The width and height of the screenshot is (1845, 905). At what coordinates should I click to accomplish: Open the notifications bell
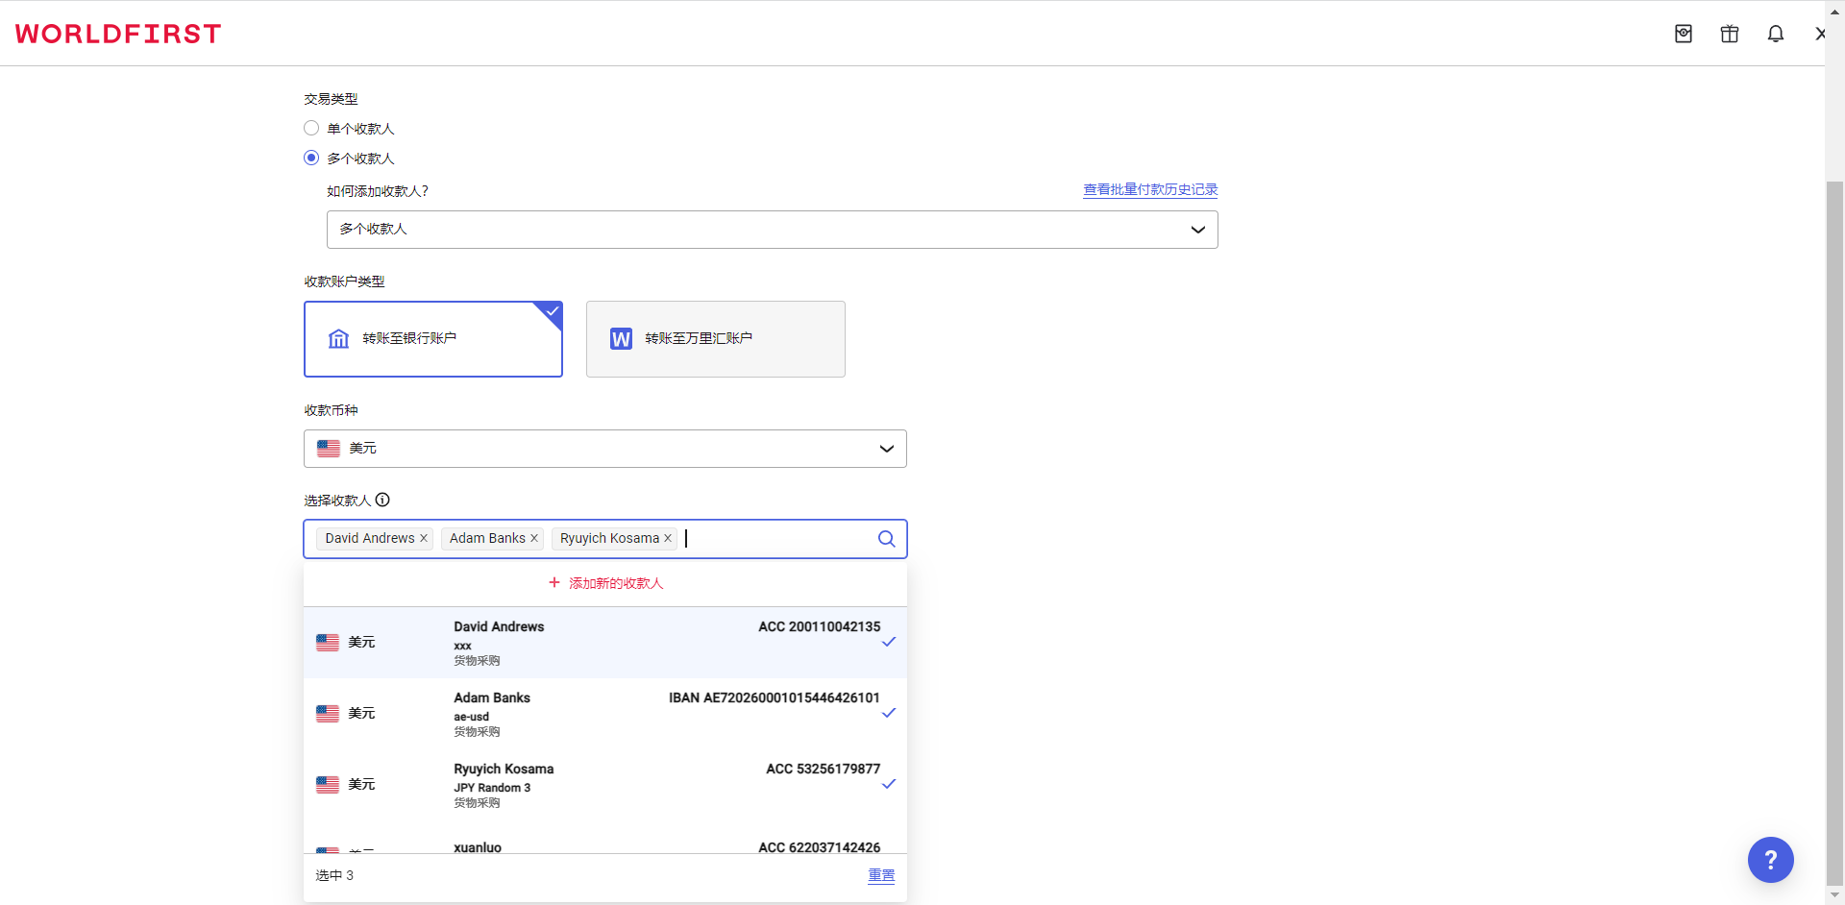click(1775, 34)
